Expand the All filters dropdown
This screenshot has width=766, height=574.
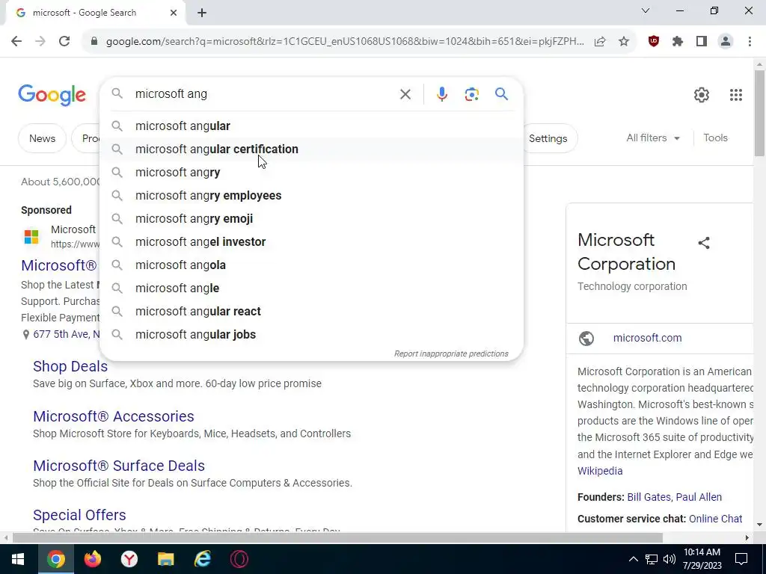[x=653, y=138]
